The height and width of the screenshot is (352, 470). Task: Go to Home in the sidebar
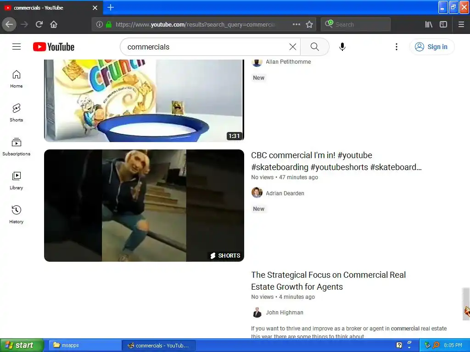pyautogui.click(x=17, y=79)
